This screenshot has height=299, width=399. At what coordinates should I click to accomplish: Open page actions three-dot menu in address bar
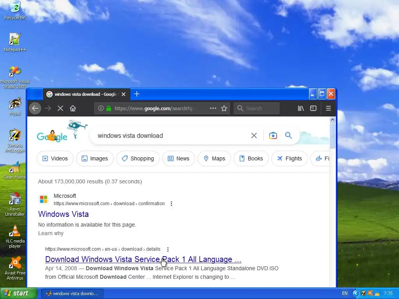213,108
